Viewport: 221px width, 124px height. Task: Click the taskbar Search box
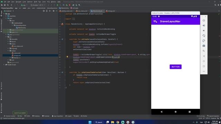[99, 122]
